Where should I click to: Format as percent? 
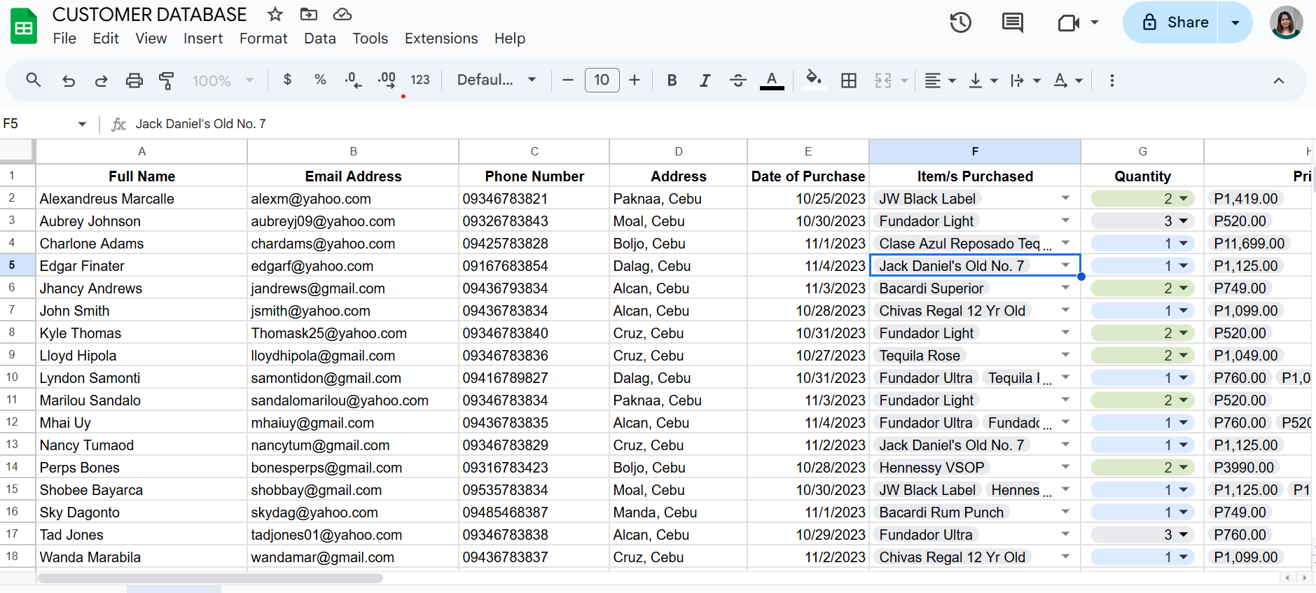(320, 80)
